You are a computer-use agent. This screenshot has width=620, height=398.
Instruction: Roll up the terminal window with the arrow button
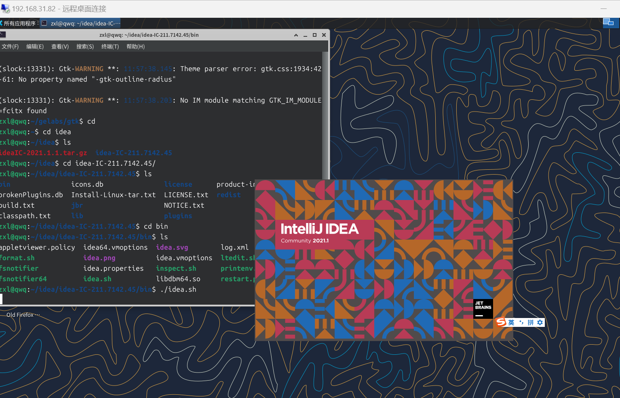(x=296, y=35)
